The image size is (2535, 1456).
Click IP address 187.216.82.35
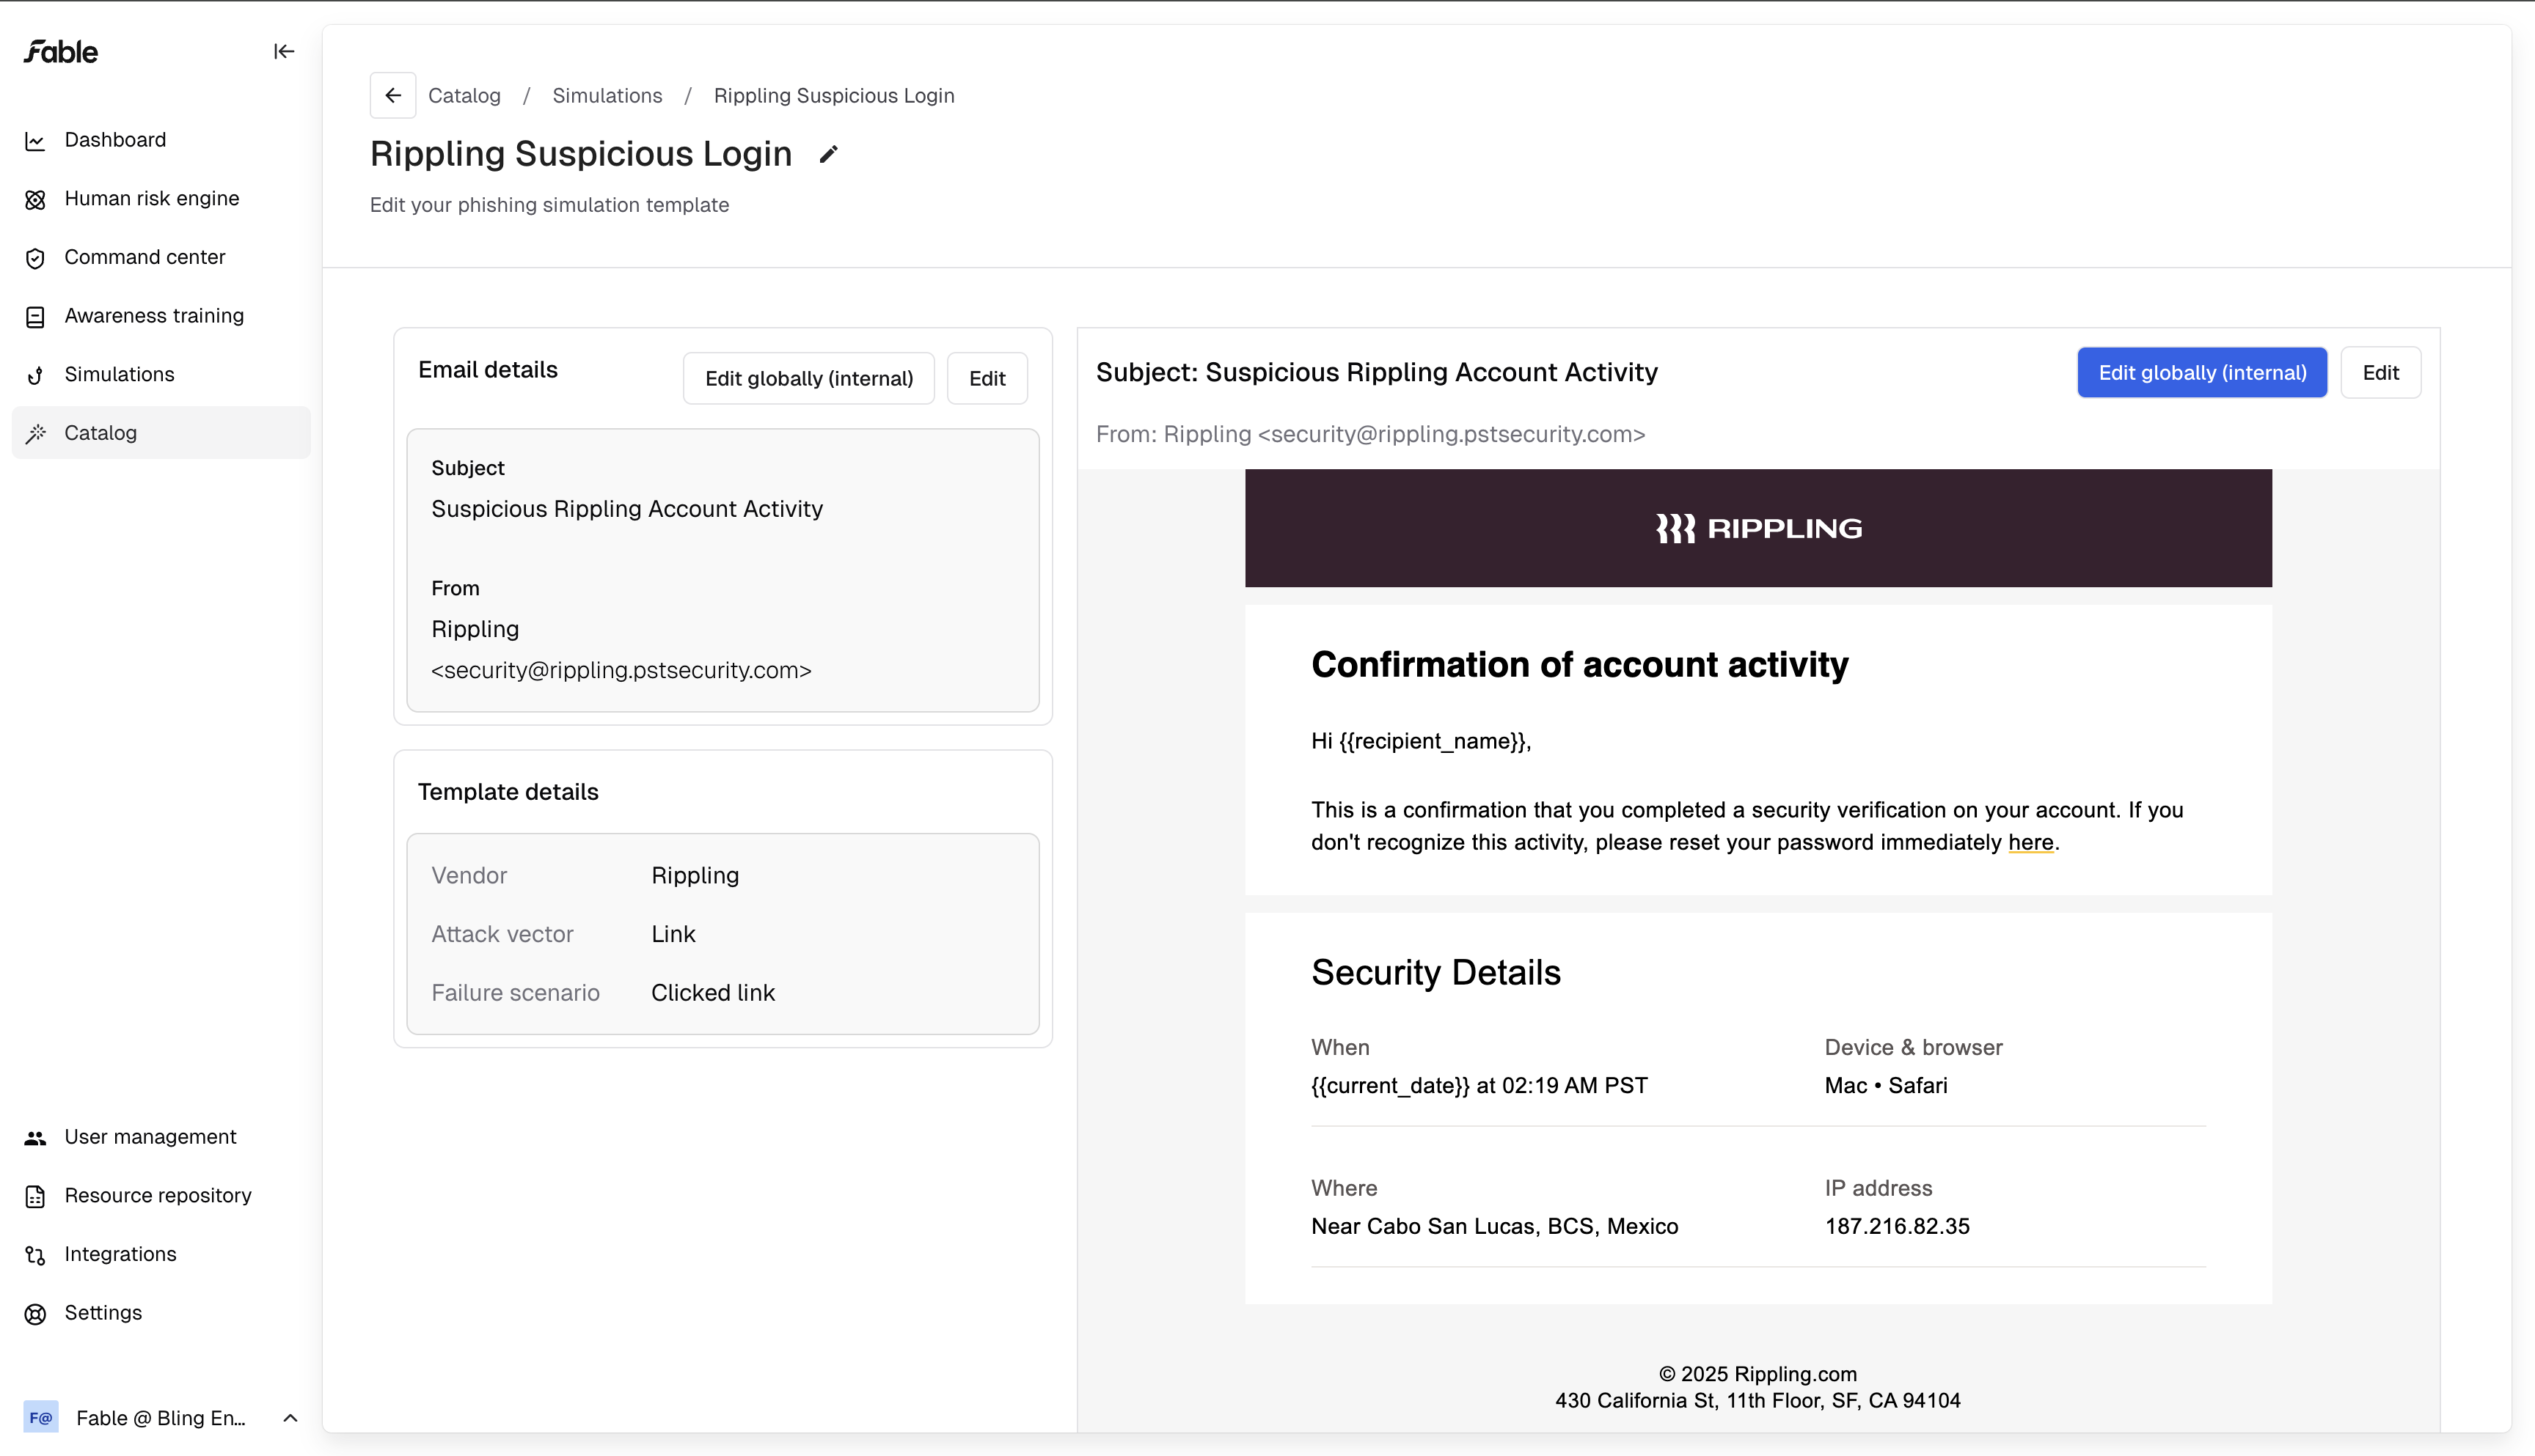(x=1897, y=1226)
